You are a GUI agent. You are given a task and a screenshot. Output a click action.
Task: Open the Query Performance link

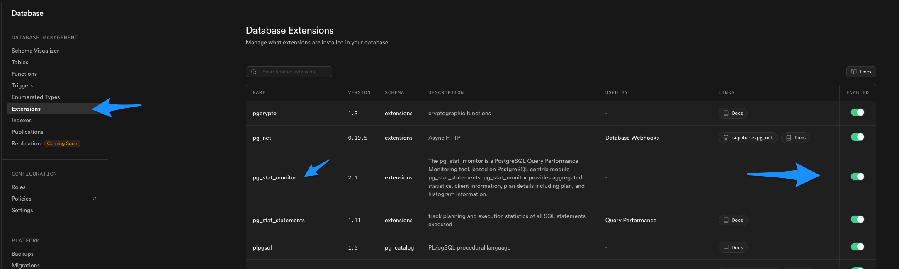point(631,220)
